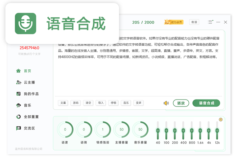Contact support via the 客服 button

pyautogui.click(x=194, y=22)
